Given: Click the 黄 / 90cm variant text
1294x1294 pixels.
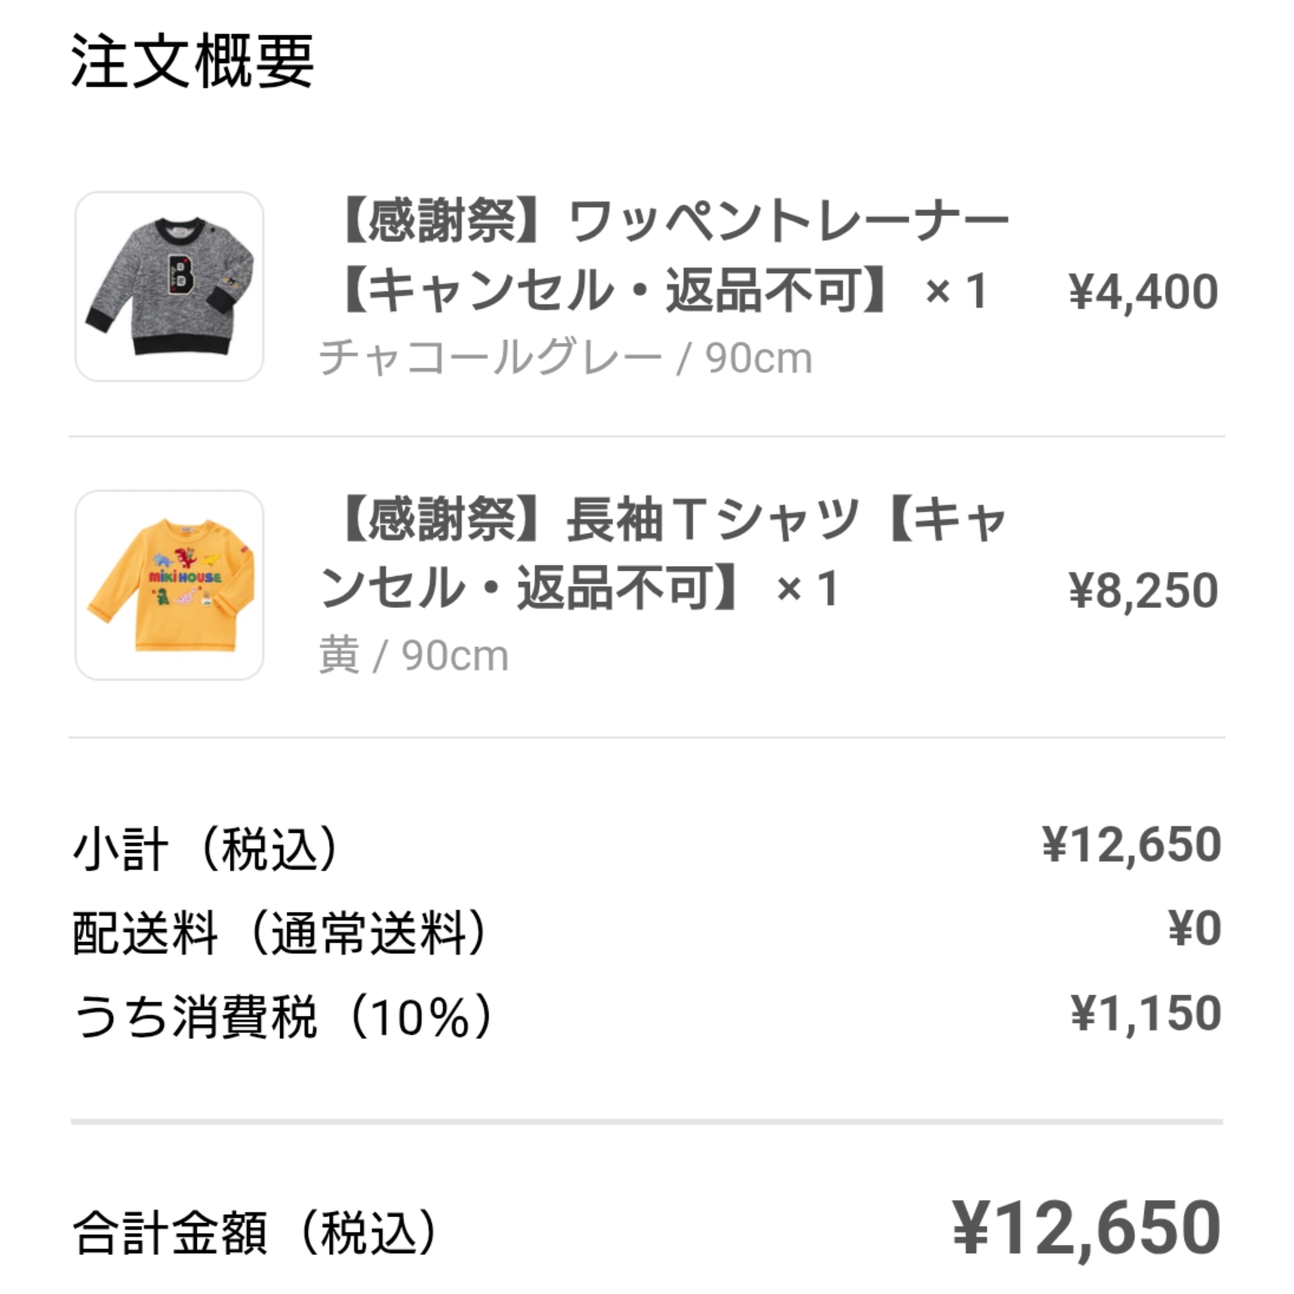Looking at the screenshot, I should pos(413,656).
